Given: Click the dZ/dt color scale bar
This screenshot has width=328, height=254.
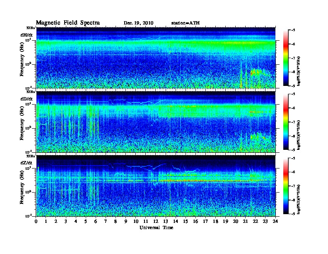Looking at the screenshot, I should [x=286, y=186].
